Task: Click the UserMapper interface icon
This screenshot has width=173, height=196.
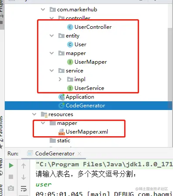Action: (x=70, y=62)
